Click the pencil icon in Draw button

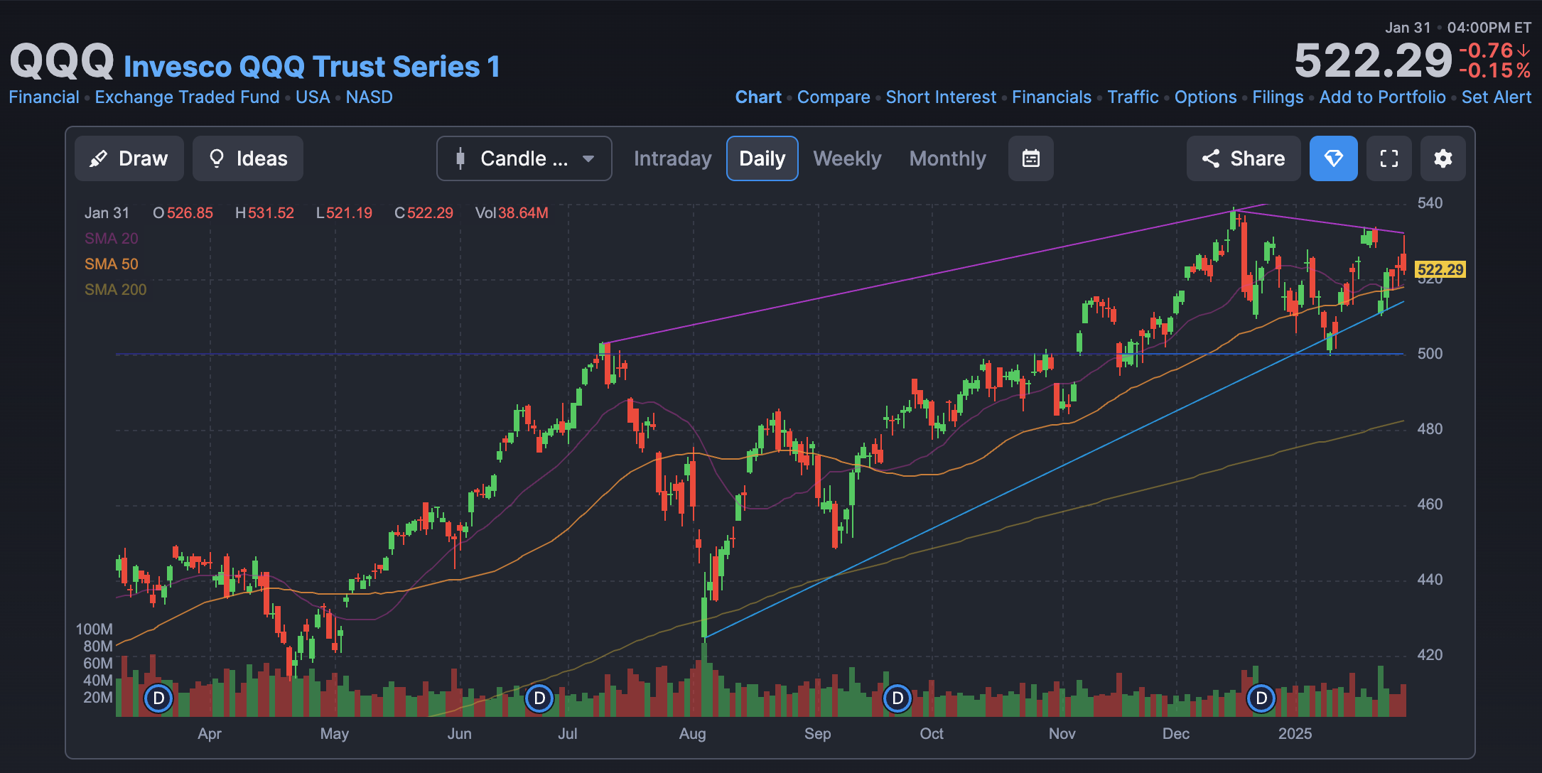(99, 158)
